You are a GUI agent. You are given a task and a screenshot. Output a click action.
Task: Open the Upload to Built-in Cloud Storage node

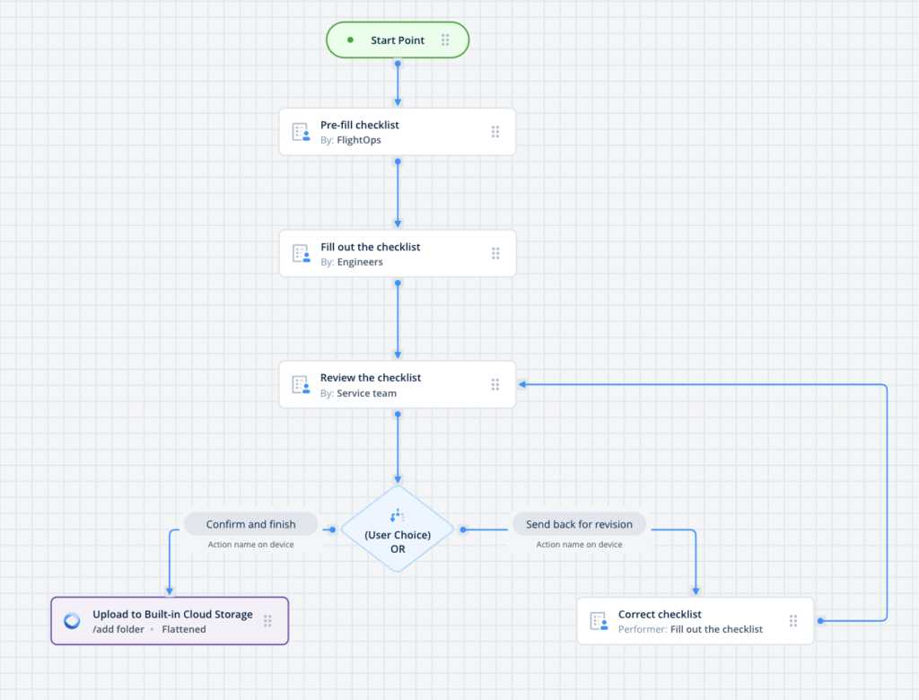click(171, 621)
